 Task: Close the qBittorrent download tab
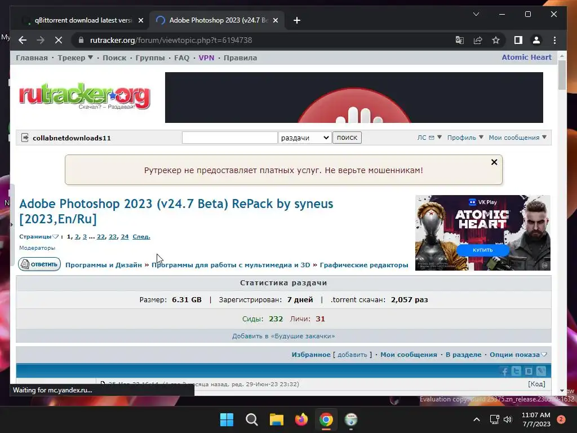pos(140,20)
